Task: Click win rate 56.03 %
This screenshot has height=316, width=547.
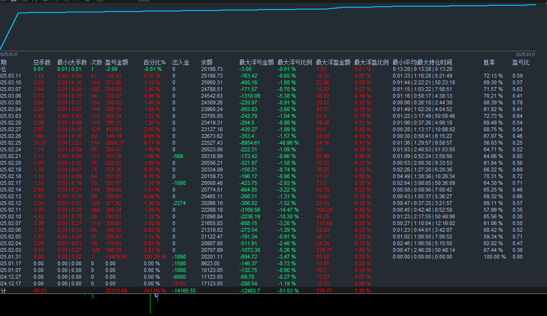Action: point(493,143)
